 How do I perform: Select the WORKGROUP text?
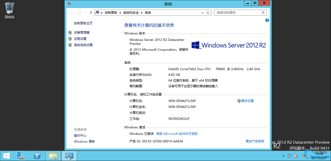point(179,119)
